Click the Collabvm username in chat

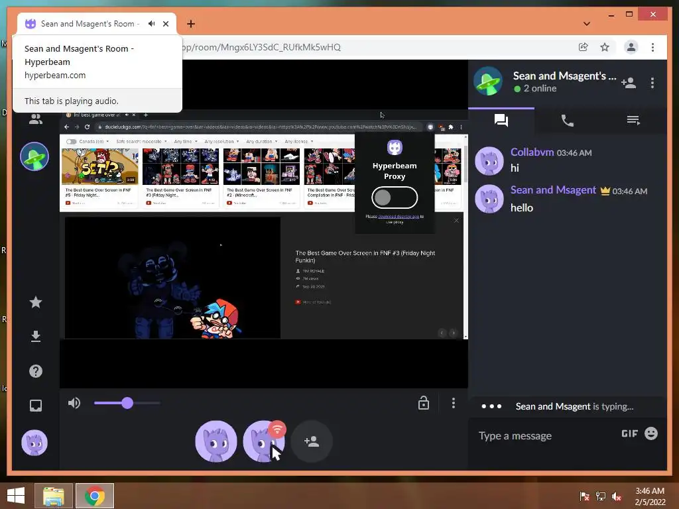coord(532,152)
